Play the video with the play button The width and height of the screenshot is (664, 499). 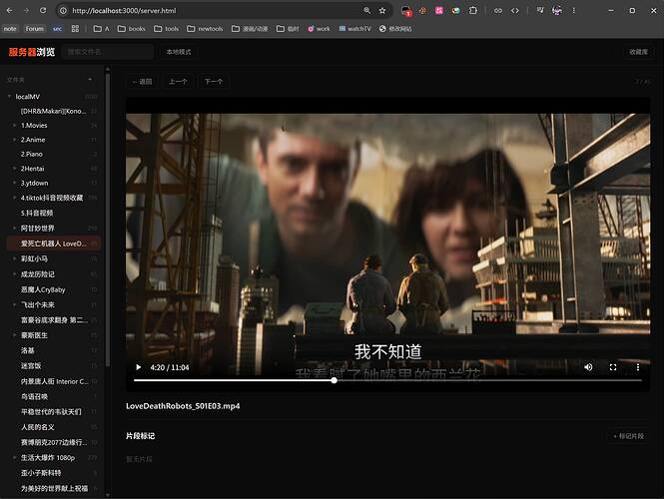click(x=138, y=367)
